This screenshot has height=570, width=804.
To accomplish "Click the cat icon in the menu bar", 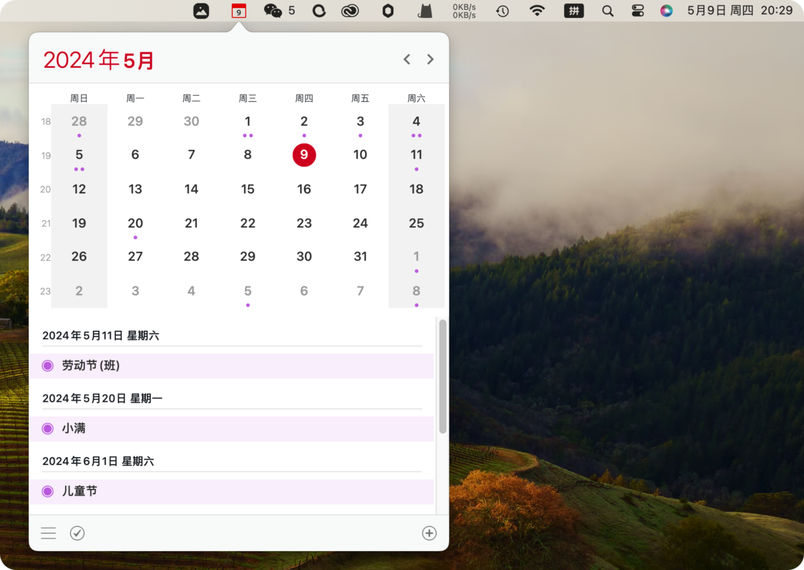I will [x=425, y=11].
